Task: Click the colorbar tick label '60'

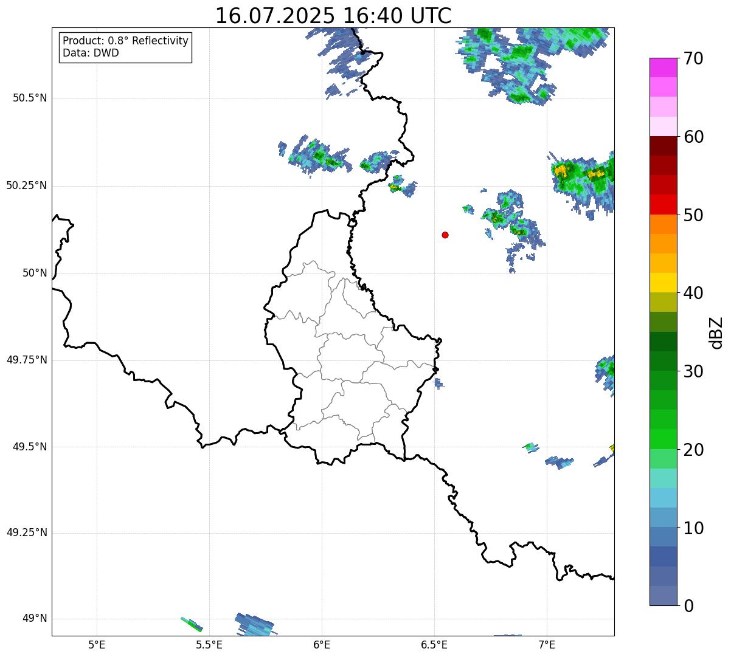Action: tap(693, 137)
